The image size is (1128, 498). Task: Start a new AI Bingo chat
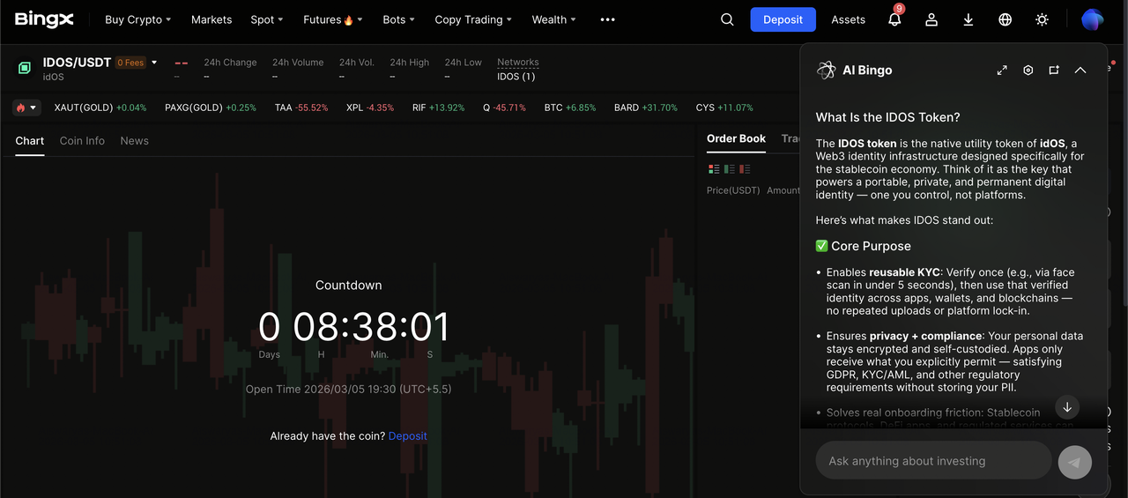tap(1054, 71)
